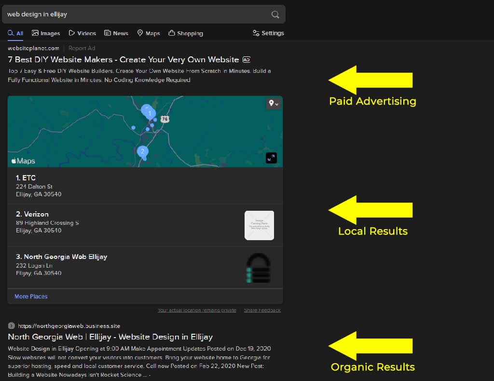Open the Maps tab
Viewport: 494px width, 381px height.
(x=149, y=33)
